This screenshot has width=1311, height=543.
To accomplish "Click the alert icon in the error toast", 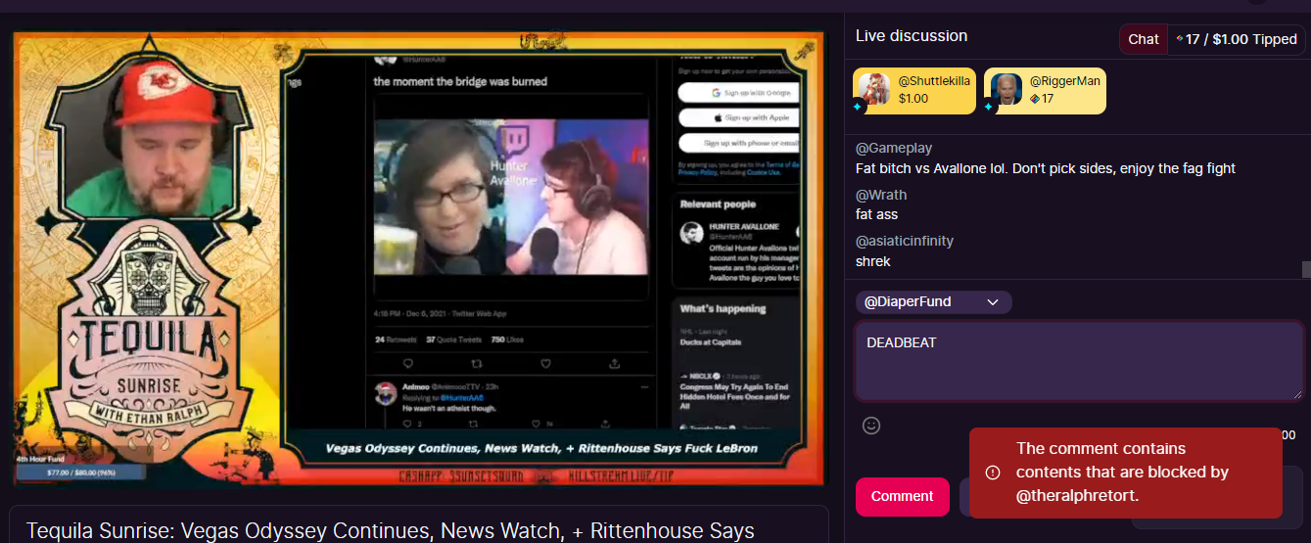I will pos(993,473).
